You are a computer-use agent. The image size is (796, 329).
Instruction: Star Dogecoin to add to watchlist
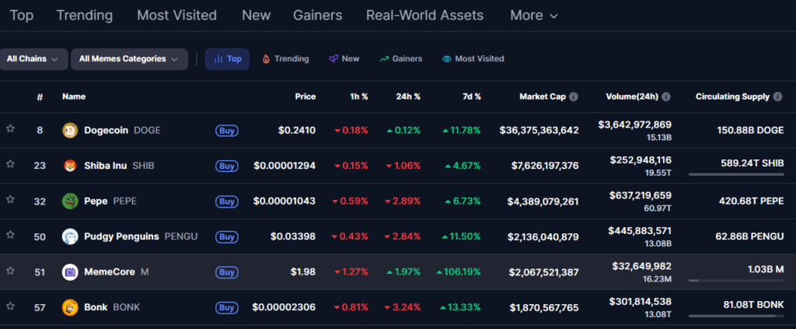[10, 129]
